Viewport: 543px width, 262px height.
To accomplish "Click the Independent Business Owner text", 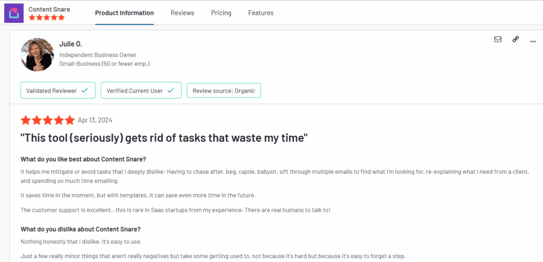I will tap(98, 55).
